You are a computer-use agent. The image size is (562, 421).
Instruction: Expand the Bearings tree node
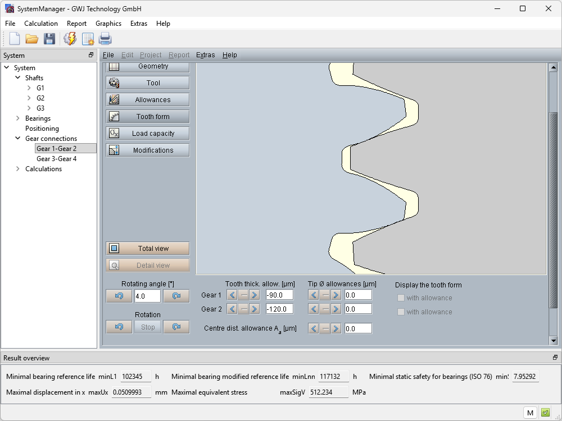[18, 118]
